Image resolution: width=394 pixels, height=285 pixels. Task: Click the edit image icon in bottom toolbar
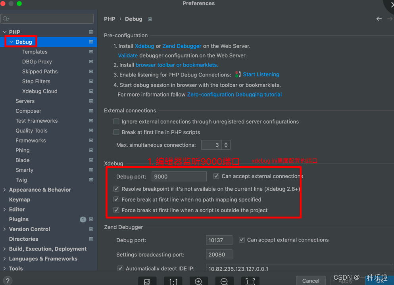pyautogui.click(x=147, y=281)
